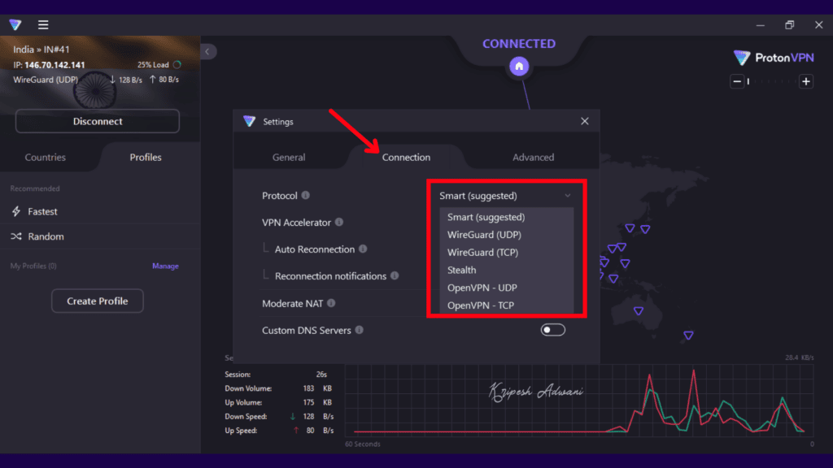Open the Advanced settings tab

[534, 157]
